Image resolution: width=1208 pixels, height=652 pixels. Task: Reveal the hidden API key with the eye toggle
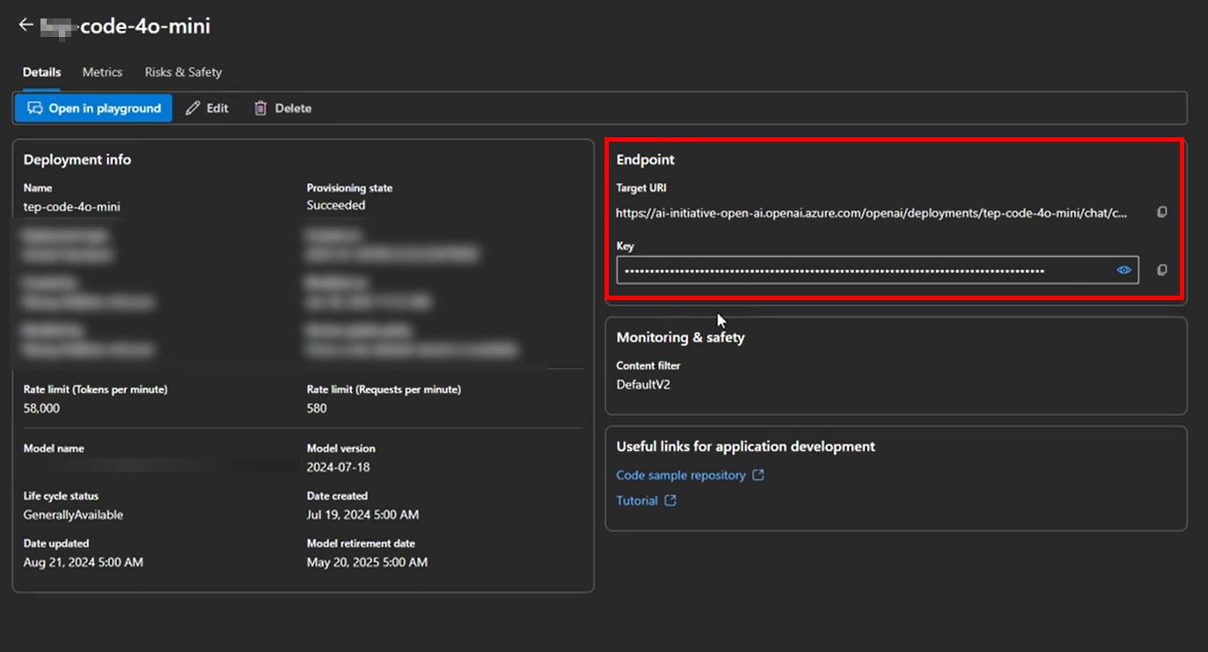pos(1124,269)
